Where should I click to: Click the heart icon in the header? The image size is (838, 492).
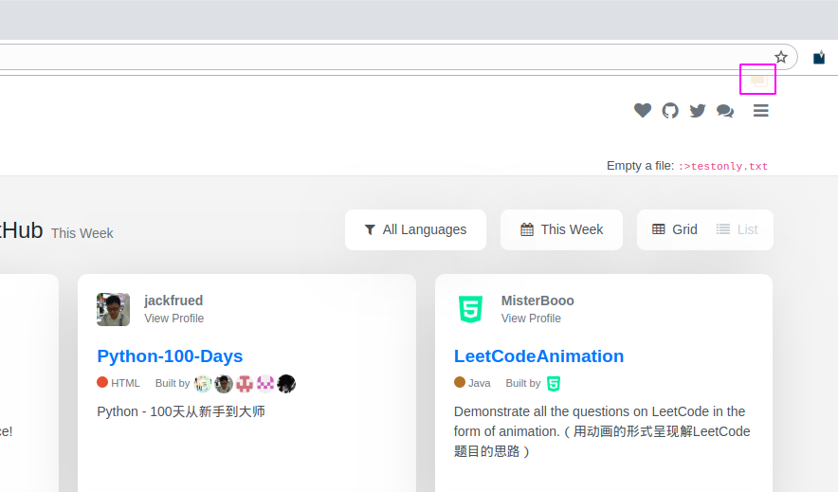click(643, 110)
